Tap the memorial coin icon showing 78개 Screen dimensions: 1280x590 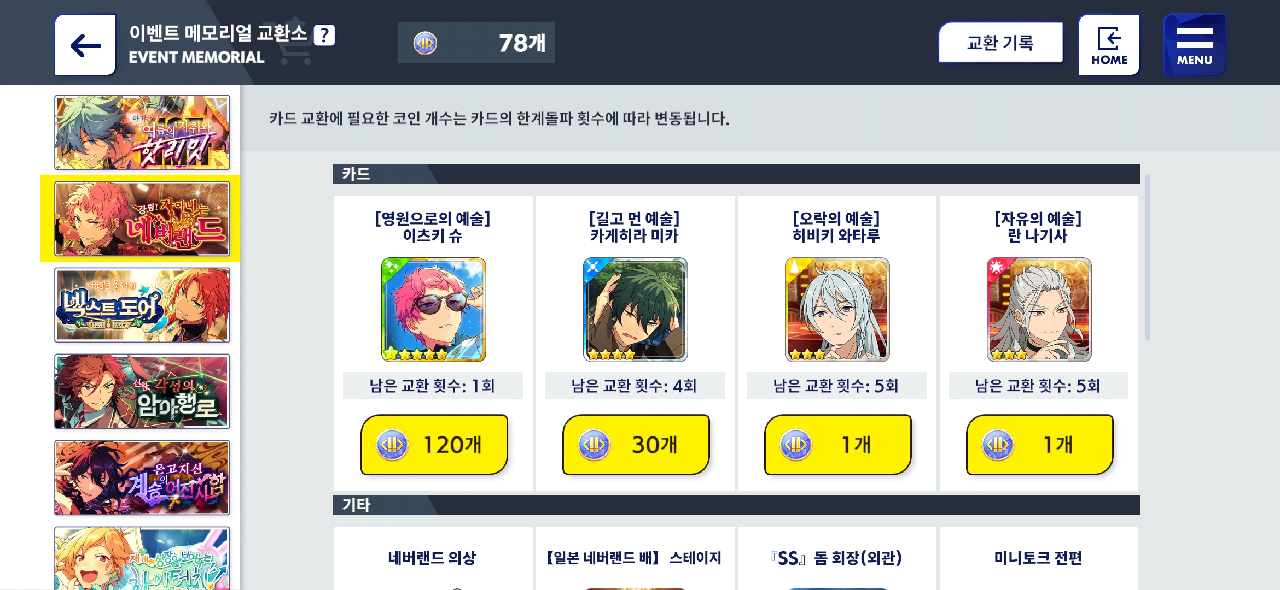(425, 43)
